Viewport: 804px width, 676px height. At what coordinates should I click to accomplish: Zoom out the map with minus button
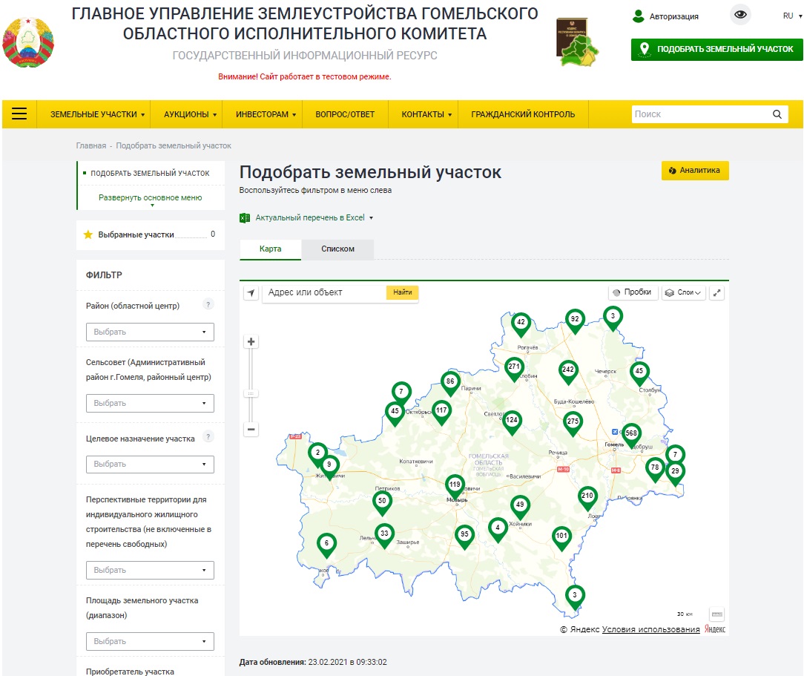(x=251, y=429)
